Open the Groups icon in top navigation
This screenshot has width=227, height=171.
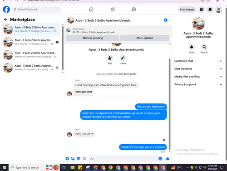133,10
